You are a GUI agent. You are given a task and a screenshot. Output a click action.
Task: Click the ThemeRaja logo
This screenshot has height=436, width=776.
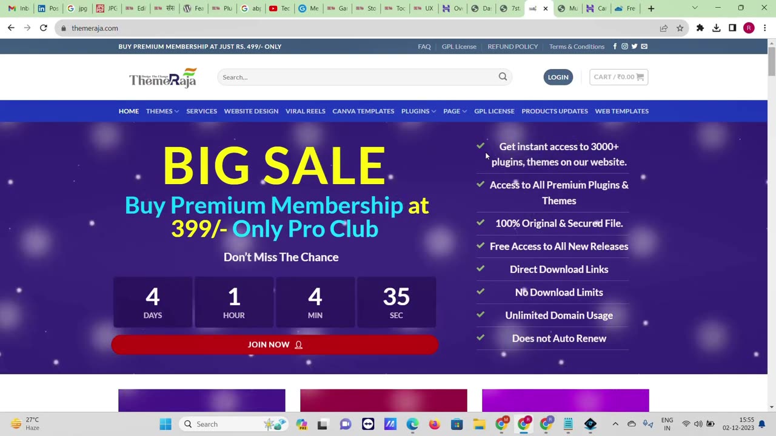point(162,78)
